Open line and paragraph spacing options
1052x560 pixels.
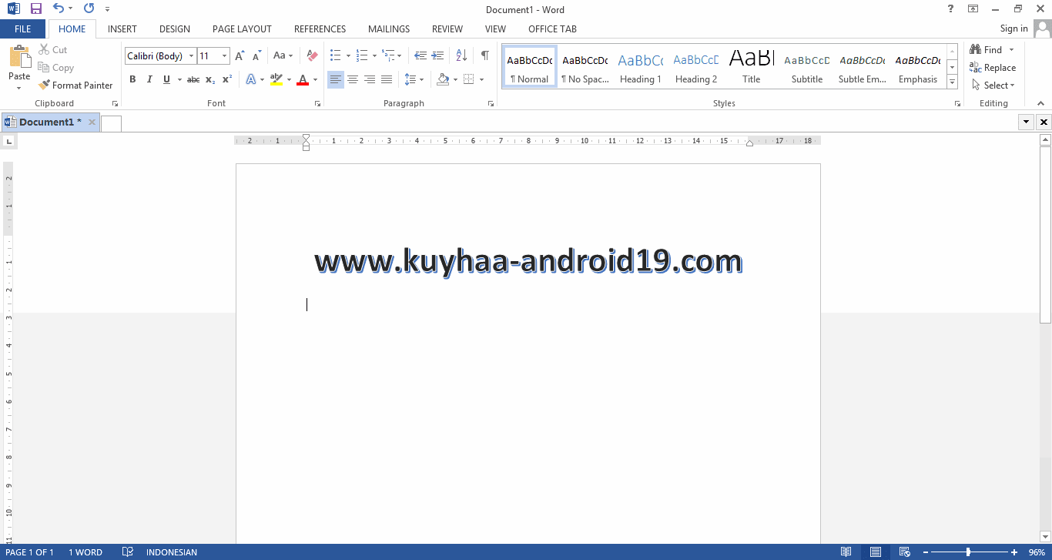414,79
